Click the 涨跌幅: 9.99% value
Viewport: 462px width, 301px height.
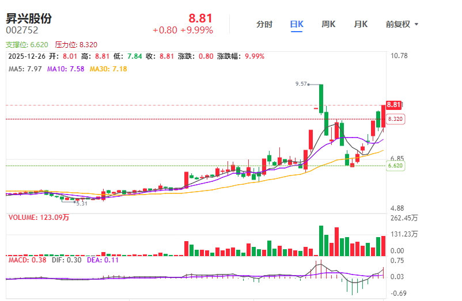tap(241, 56)
